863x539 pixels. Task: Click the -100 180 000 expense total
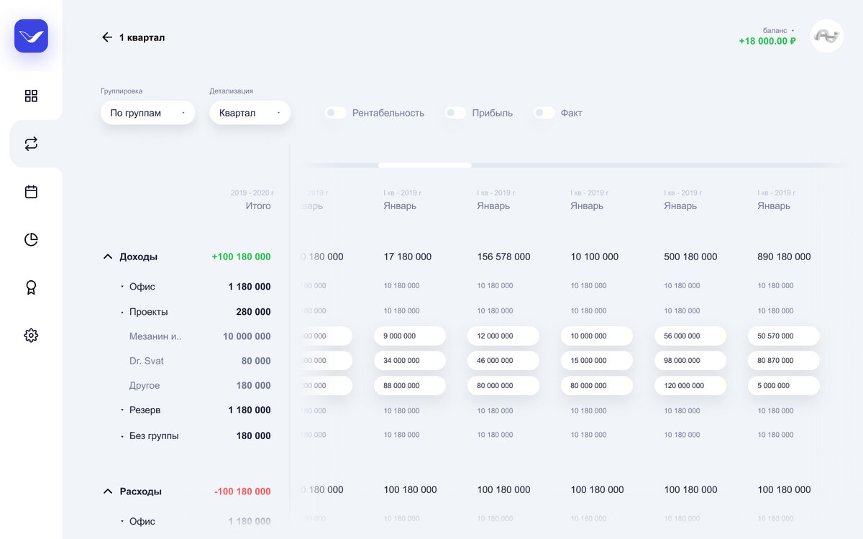(x=242, y=492)
